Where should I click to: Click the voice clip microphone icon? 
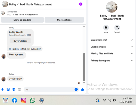2,89
